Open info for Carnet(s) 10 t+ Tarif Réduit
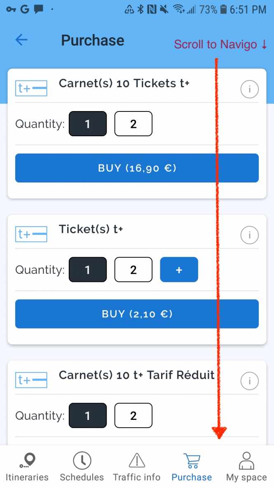 249,380
